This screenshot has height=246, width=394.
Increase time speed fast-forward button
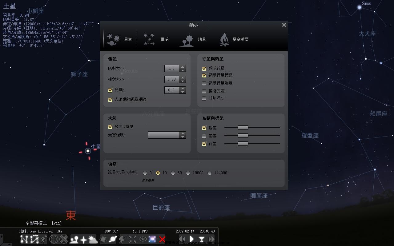[x=211, y=239]
